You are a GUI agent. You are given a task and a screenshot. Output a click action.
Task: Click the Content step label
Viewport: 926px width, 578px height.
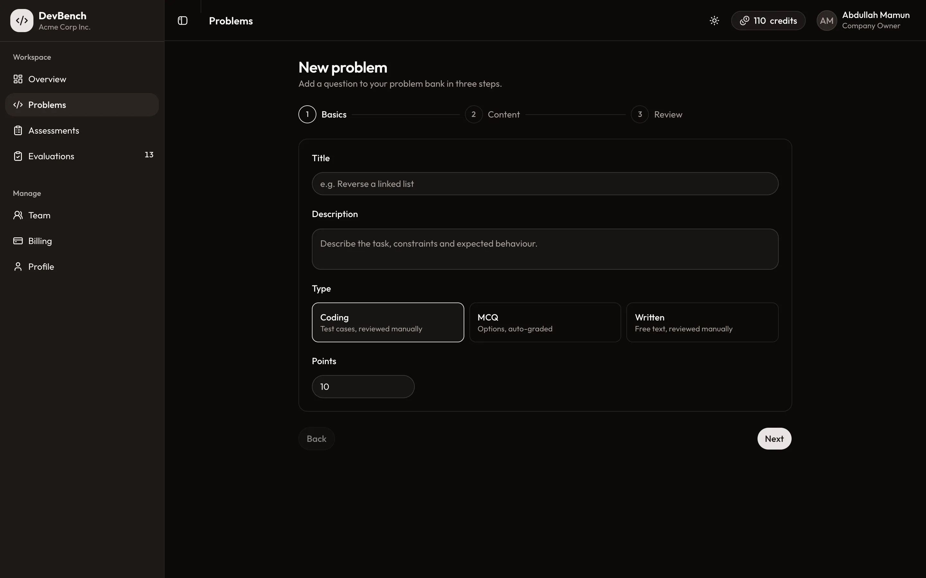pyautogui.click(x=504, y=114)
